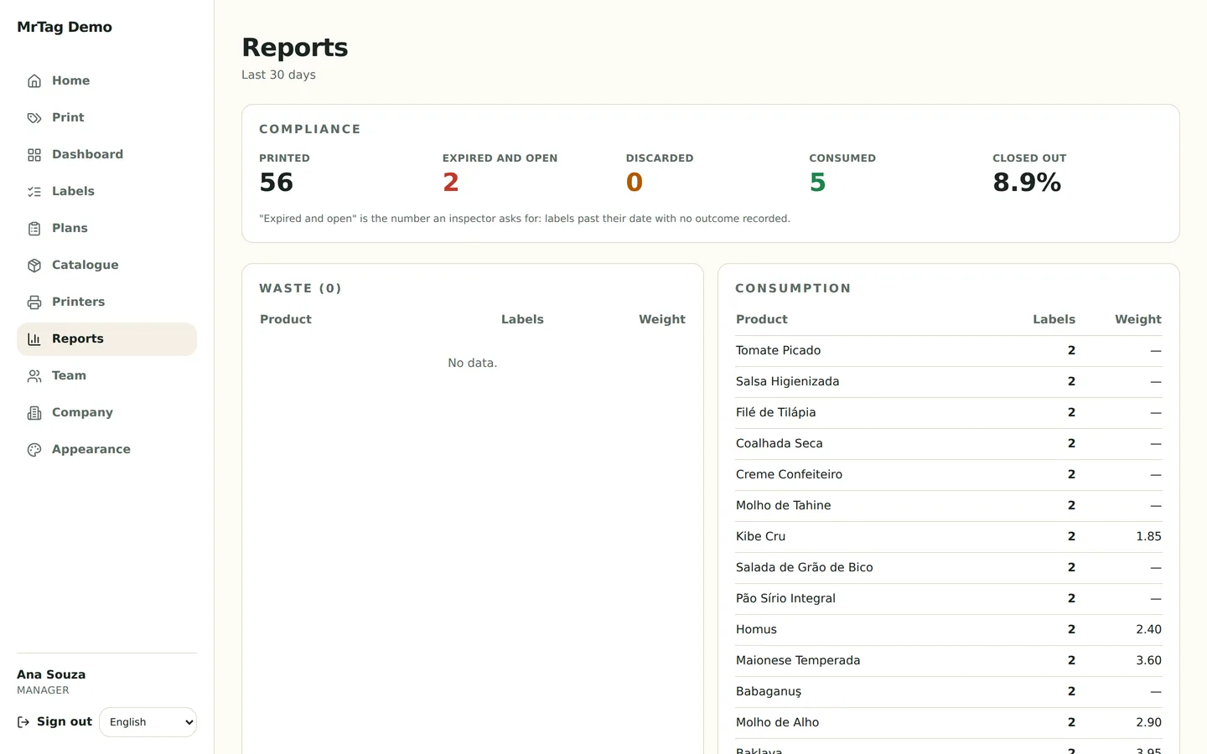Select the Coalhada Seca row
Viewport: 1207px width, 754px height.
[x=949, y=443]
